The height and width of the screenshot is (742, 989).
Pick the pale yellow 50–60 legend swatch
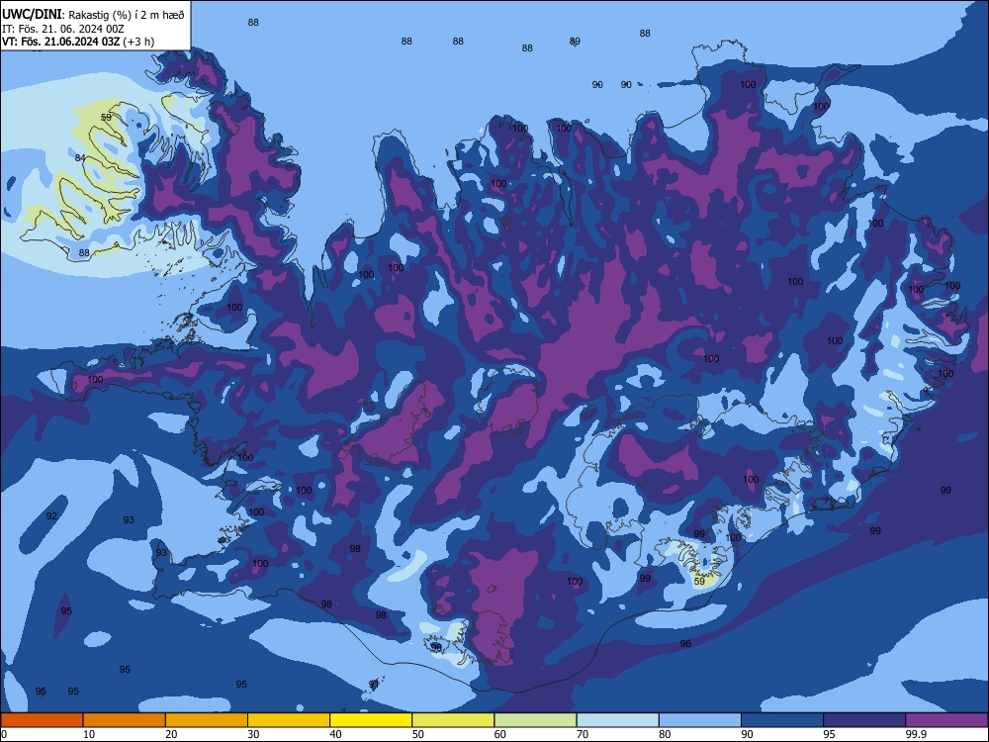(x=453, y=720)
